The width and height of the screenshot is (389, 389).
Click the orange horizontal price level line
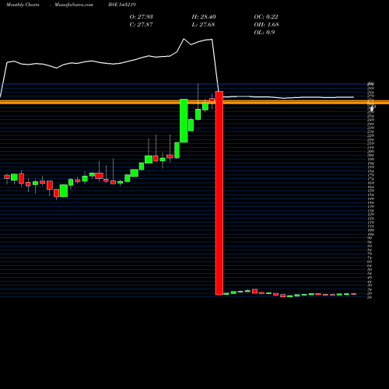point(194,102)
